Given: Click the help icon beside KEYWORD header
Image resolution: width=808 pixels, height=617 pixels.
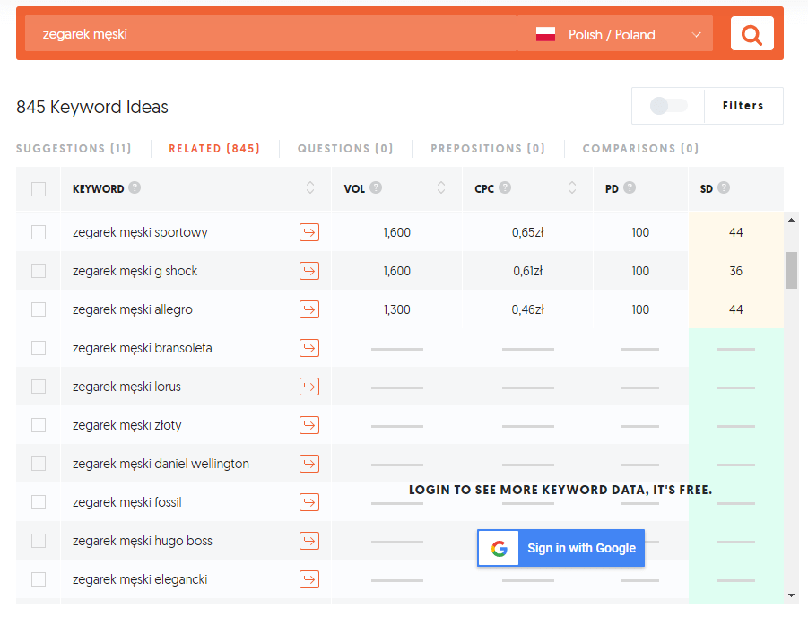Looking at the screenshot, I should point(133,188).
